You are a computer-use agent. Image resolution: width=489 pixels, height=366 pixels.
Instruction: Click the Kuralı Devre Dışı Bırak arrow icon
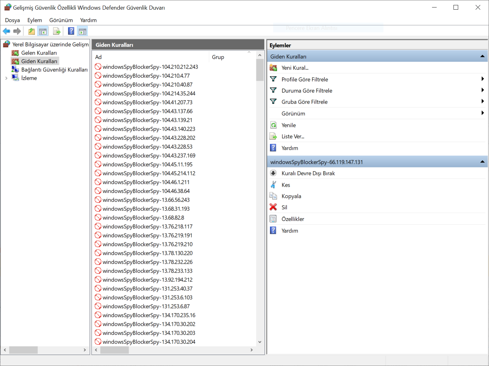coord(273,173)
